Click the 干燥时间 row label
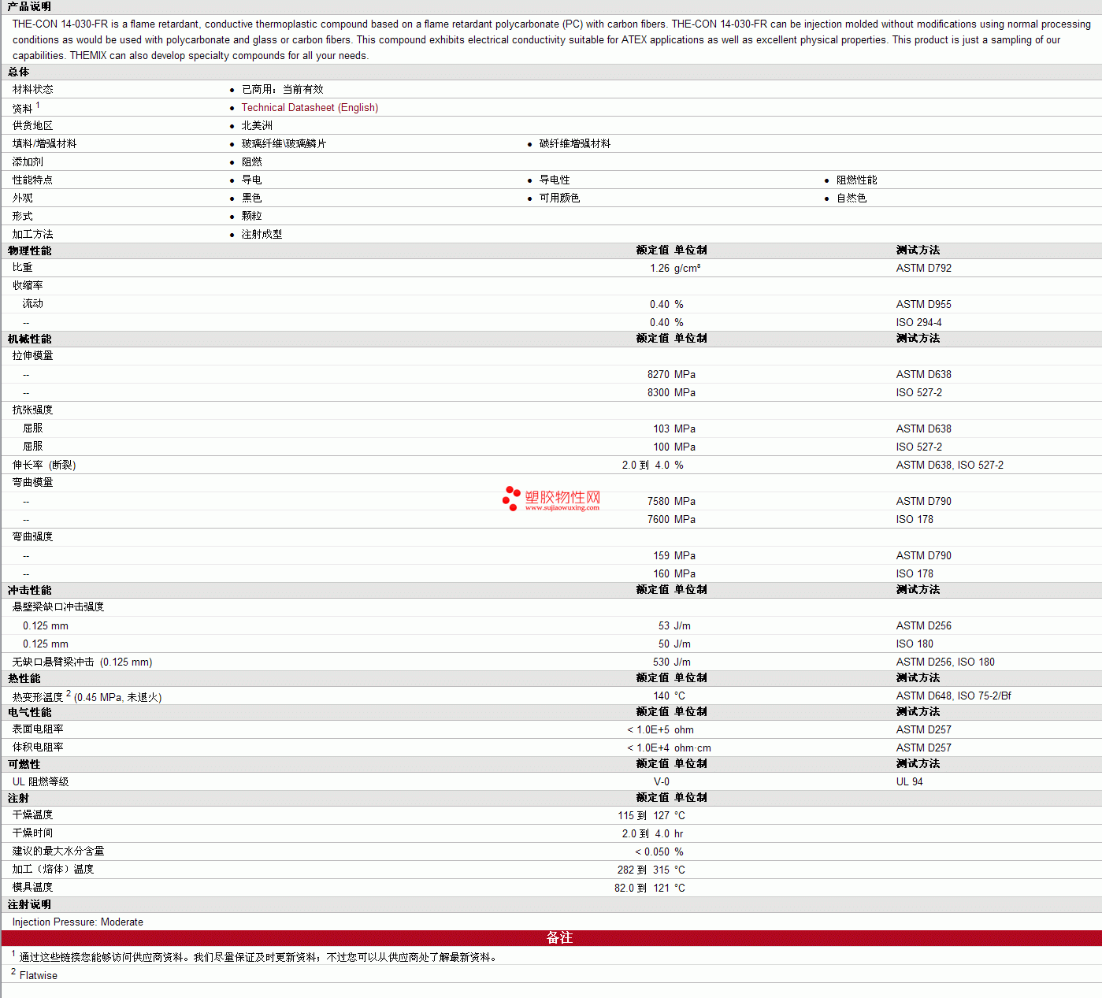Image resolution: width=1102 pixels, height=998 pixels. (33, 833)
